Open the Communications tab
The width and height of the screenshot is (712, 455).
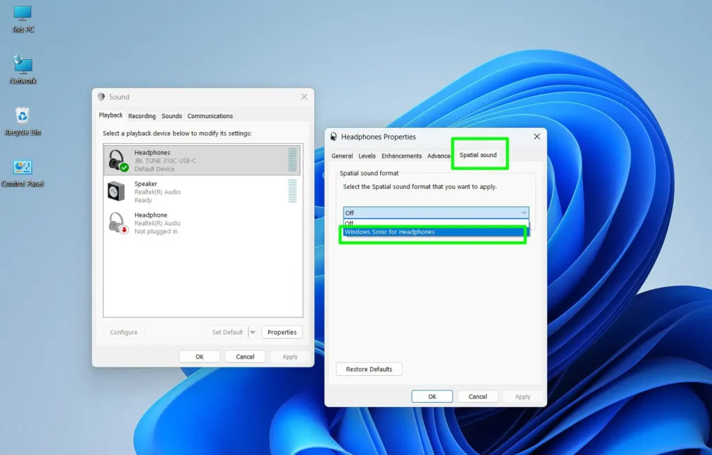(x=210, y=115)
